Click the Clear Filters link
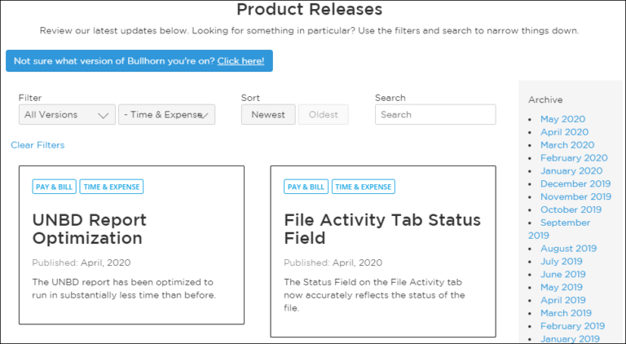This screenshot has width=626, height=344. (x=37, y=145)
